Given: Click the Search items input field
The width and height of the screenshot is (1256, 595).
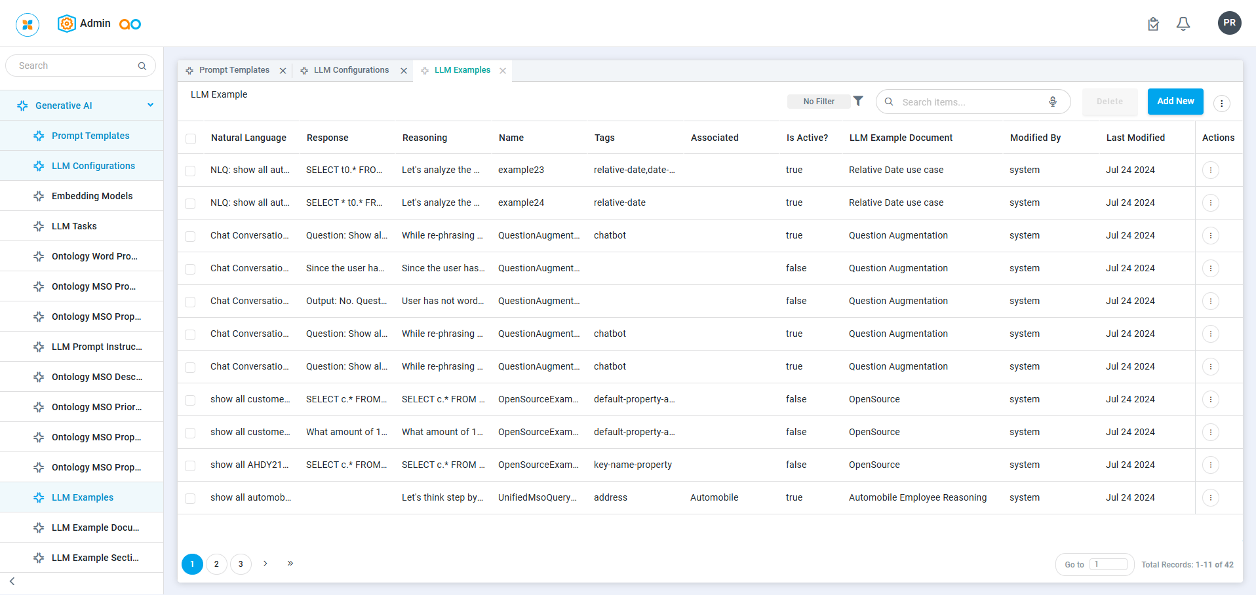Looking at the screenshot, I should pos(969,102).
